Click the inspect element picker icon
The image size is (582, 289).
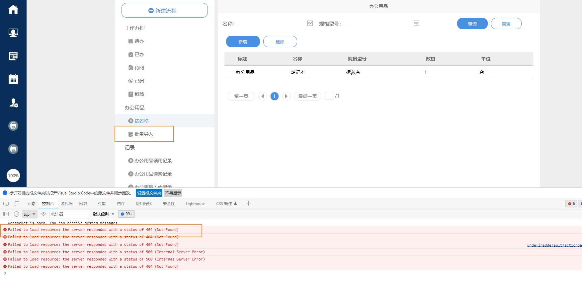pos(6,204)
